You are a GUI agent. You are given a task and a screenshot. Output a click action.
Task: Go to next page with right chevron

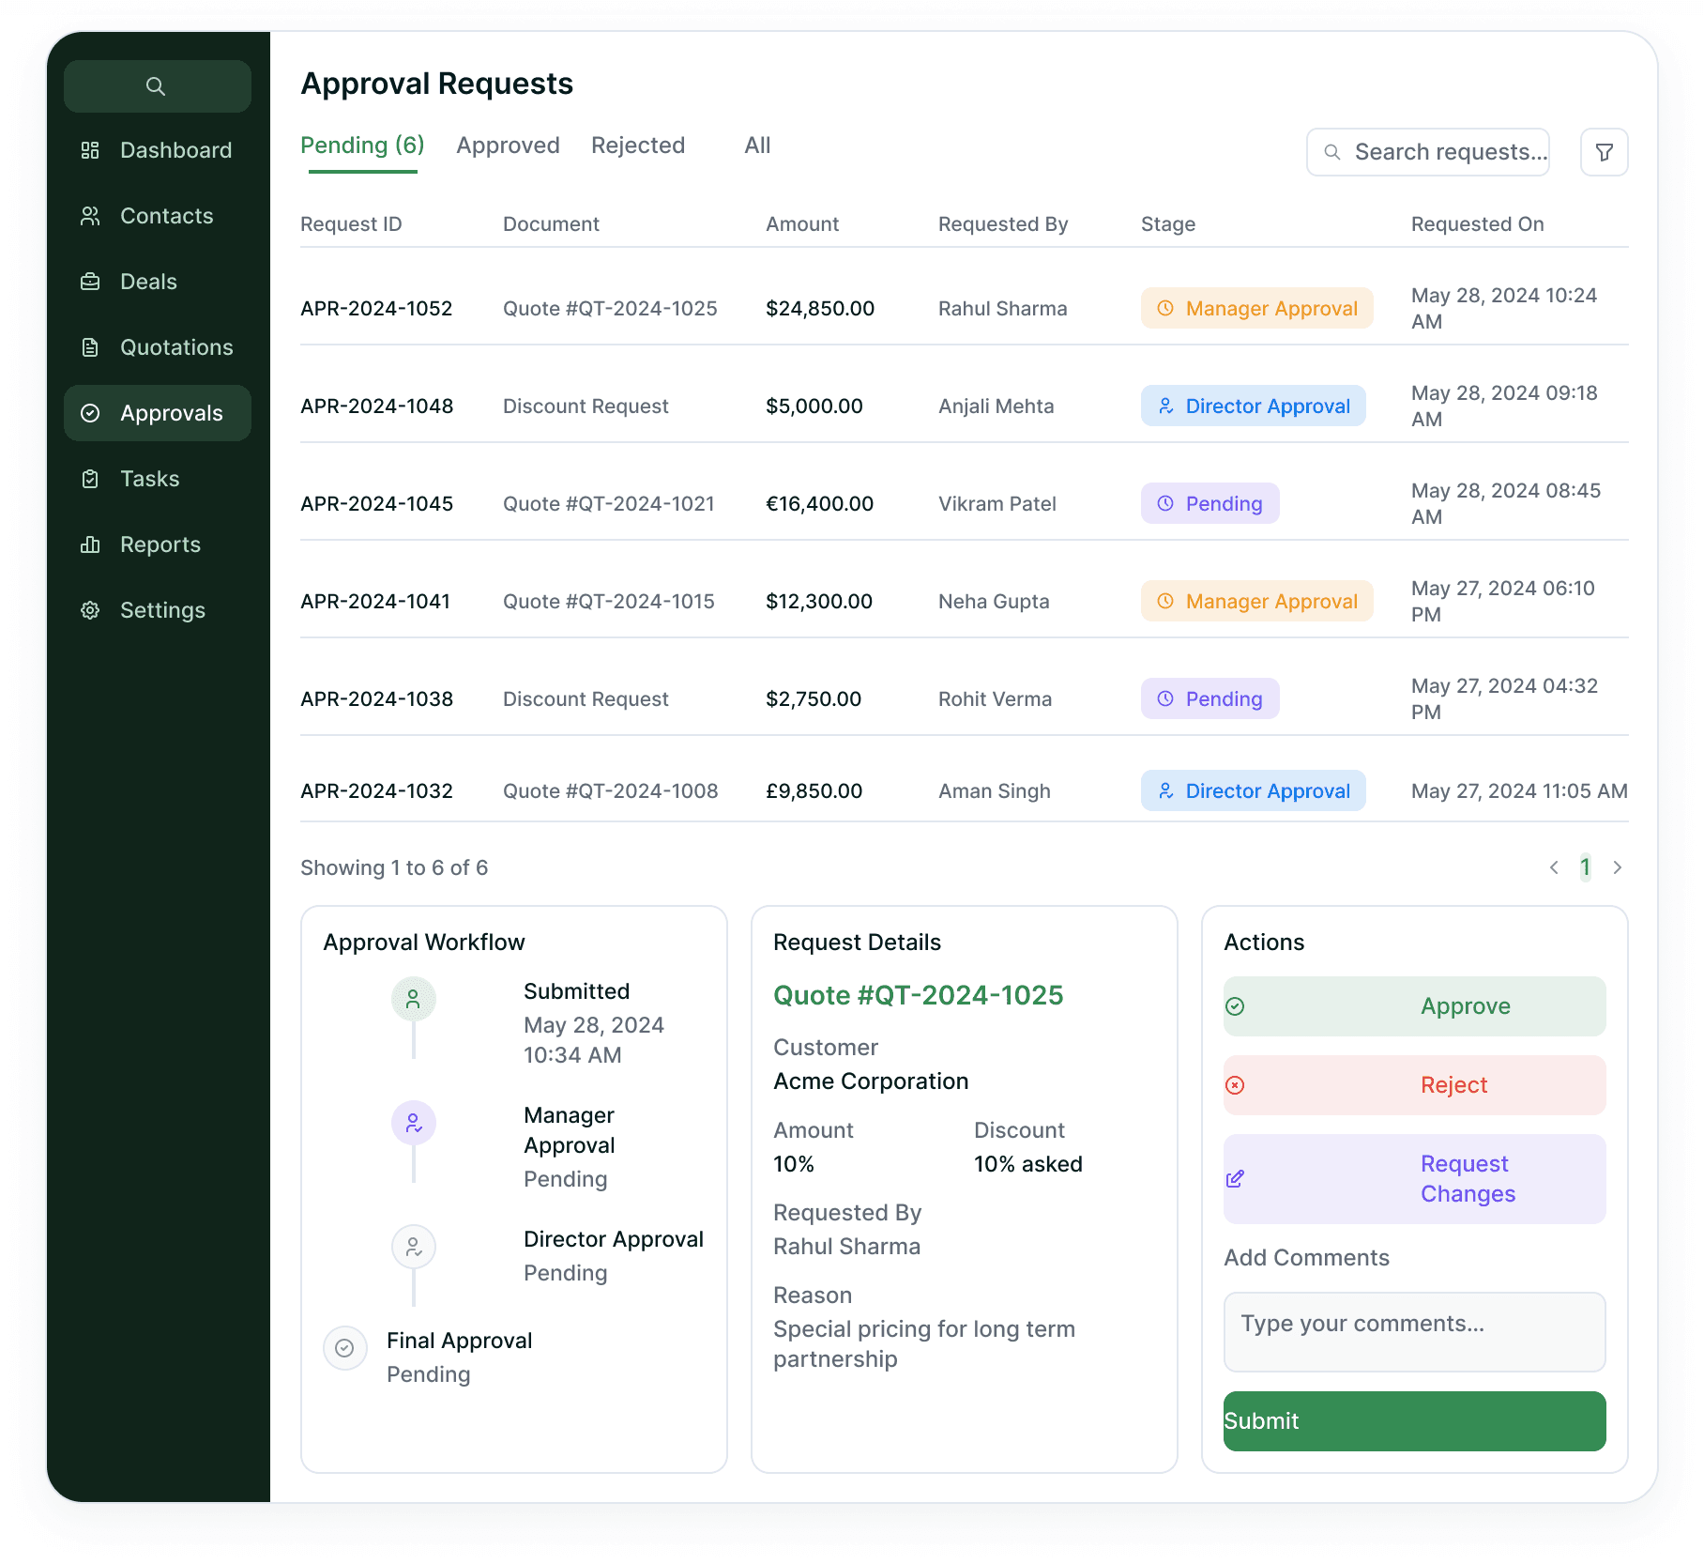coord(1618,867)
